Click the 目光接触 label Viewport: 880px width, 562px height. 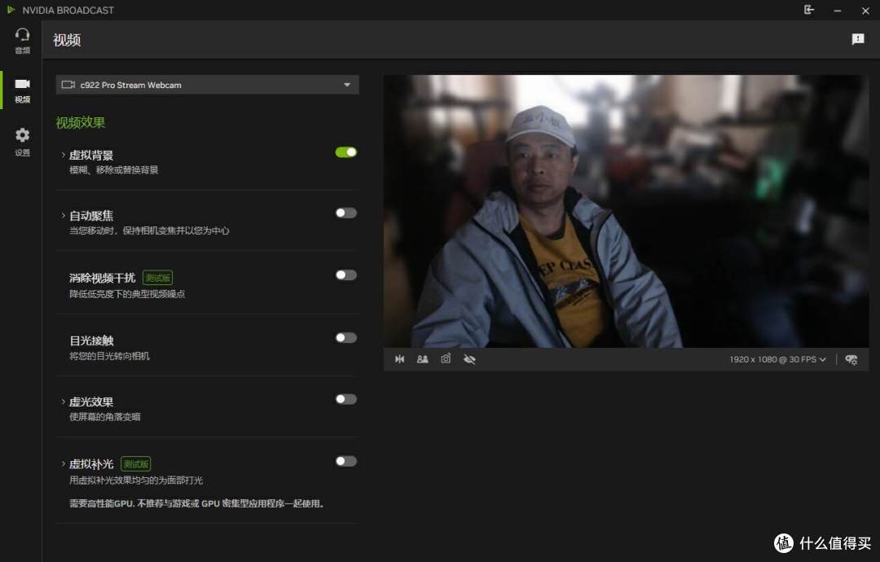pos(91,340)
